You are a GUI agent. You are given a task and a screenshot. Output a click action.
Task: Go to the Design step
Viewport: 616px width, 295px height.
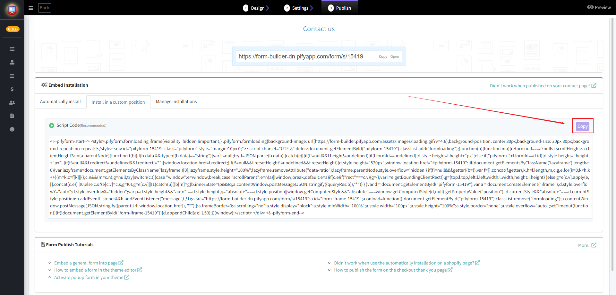tap(256, 8)
